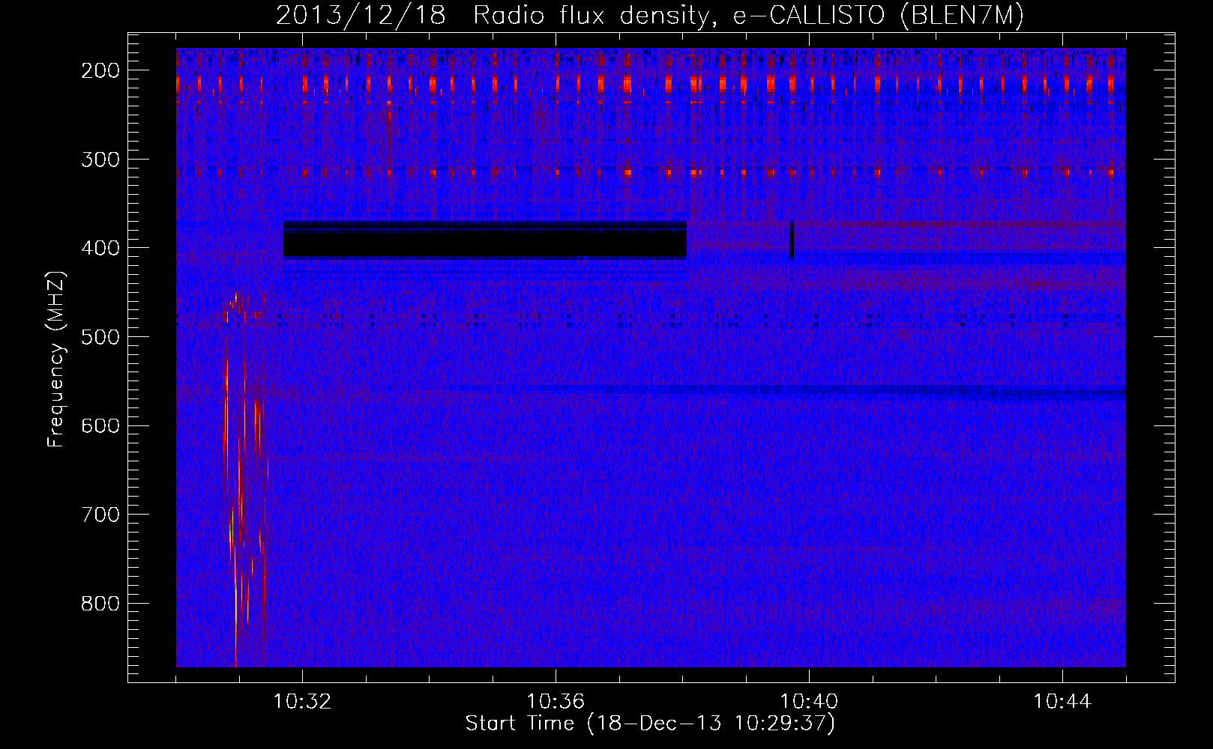Click the 10:44 time tick label
Viewport: 1213px width, 749px height.
pyautogui.click(x=1063, y=701)
